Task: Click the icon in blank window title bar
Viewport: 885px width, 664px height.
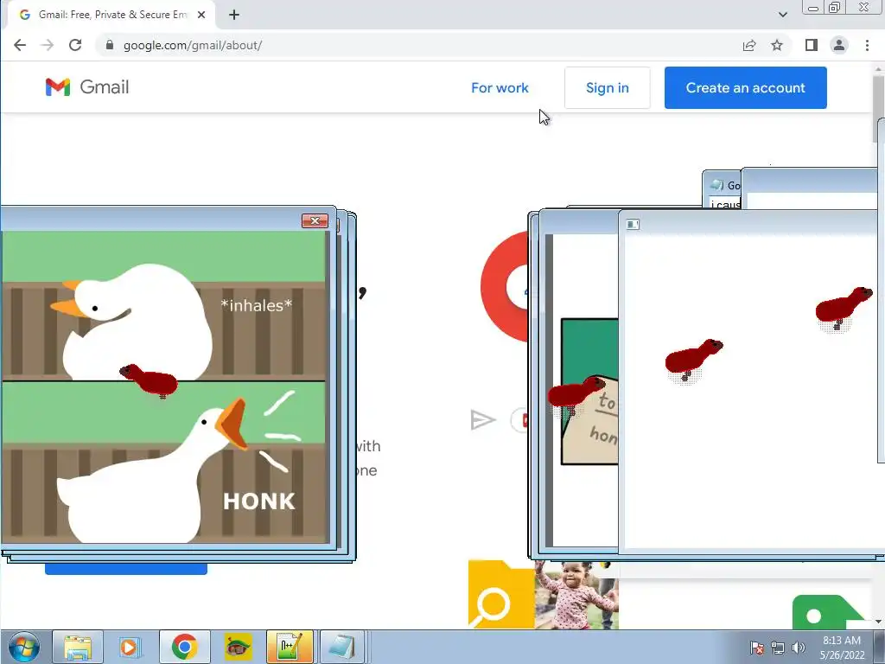Action: 633,225
